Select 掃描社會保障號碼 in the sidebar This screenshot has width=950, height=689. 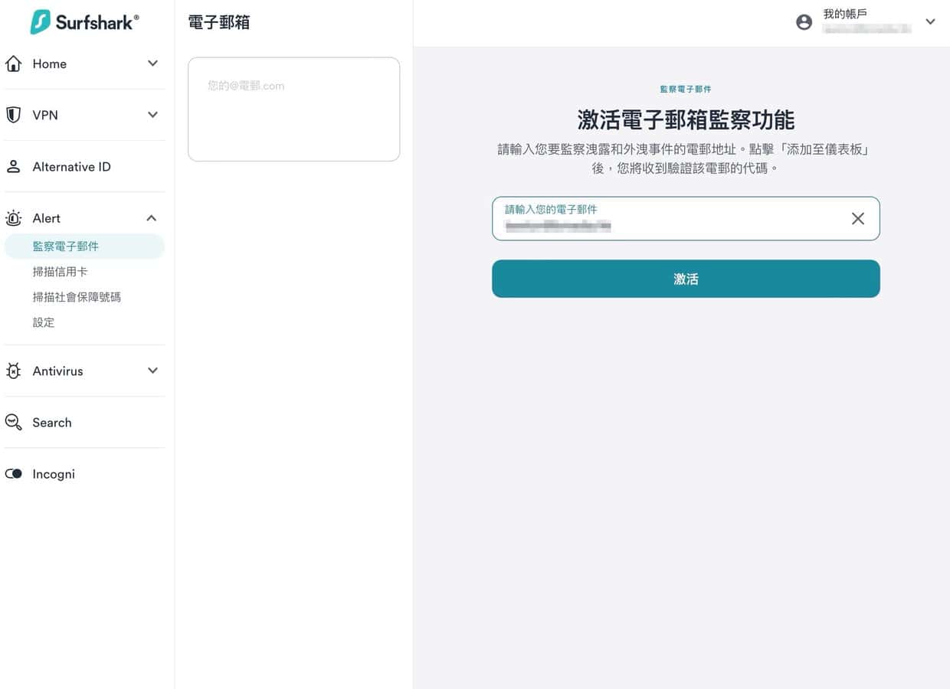click(x=77, y=297)
